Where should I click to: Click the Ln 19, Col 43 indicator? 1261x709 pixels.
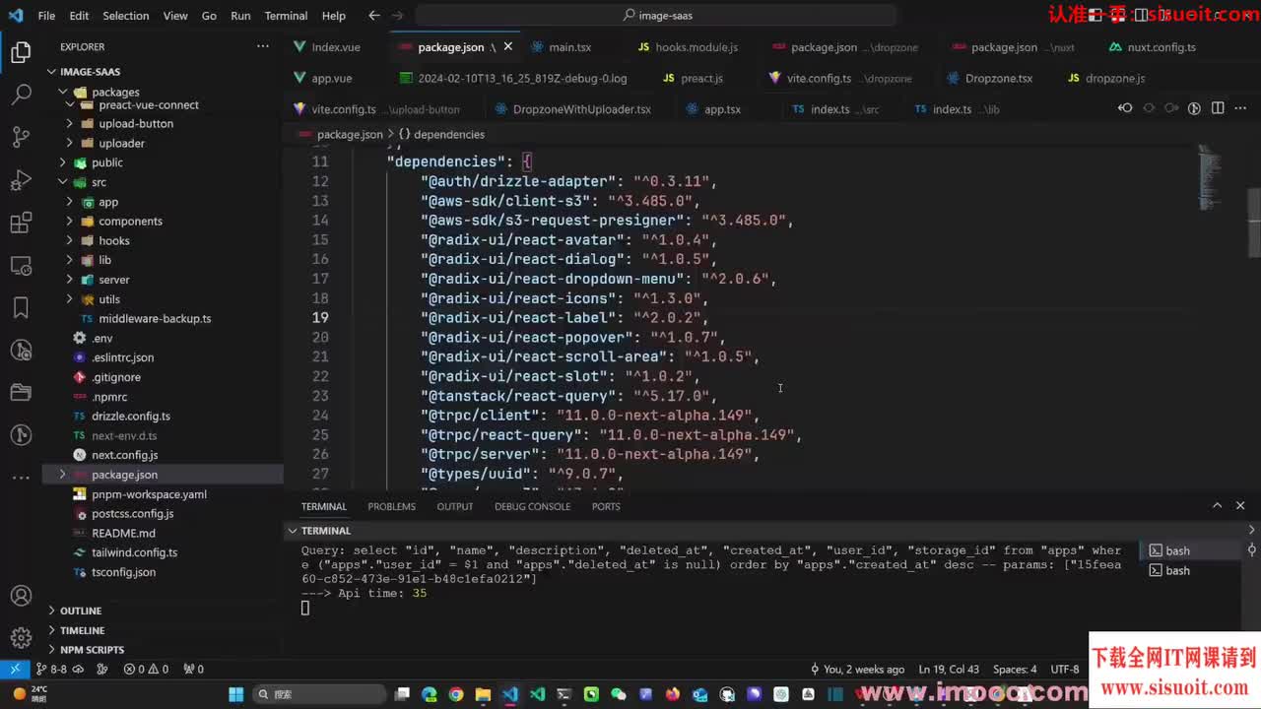coord(949,669)
